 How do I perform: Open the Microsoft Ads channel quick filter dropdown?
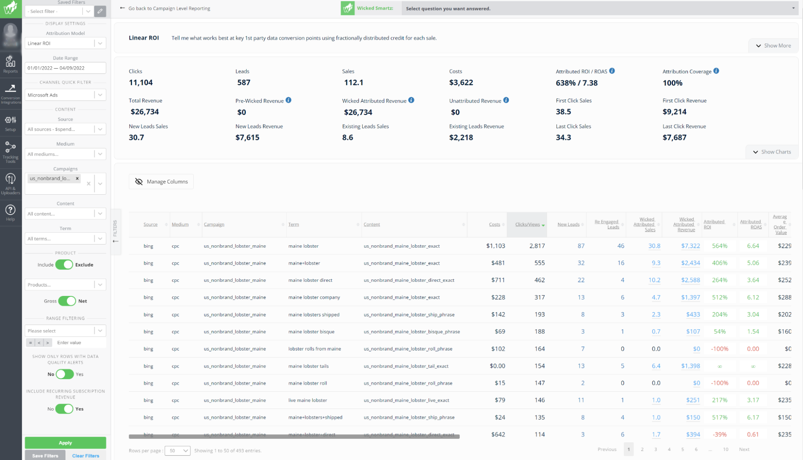[65, 95]
